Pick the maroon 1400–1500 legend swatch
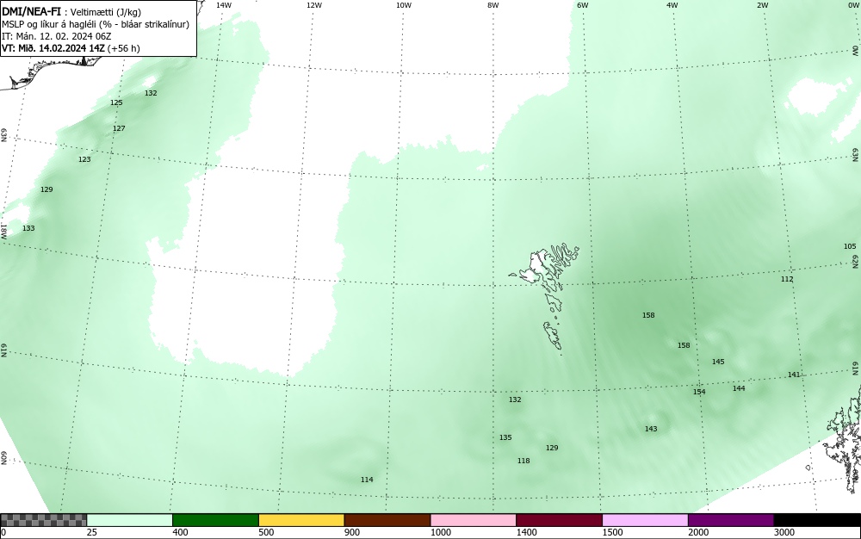861x539 pixels. (559, 520)
